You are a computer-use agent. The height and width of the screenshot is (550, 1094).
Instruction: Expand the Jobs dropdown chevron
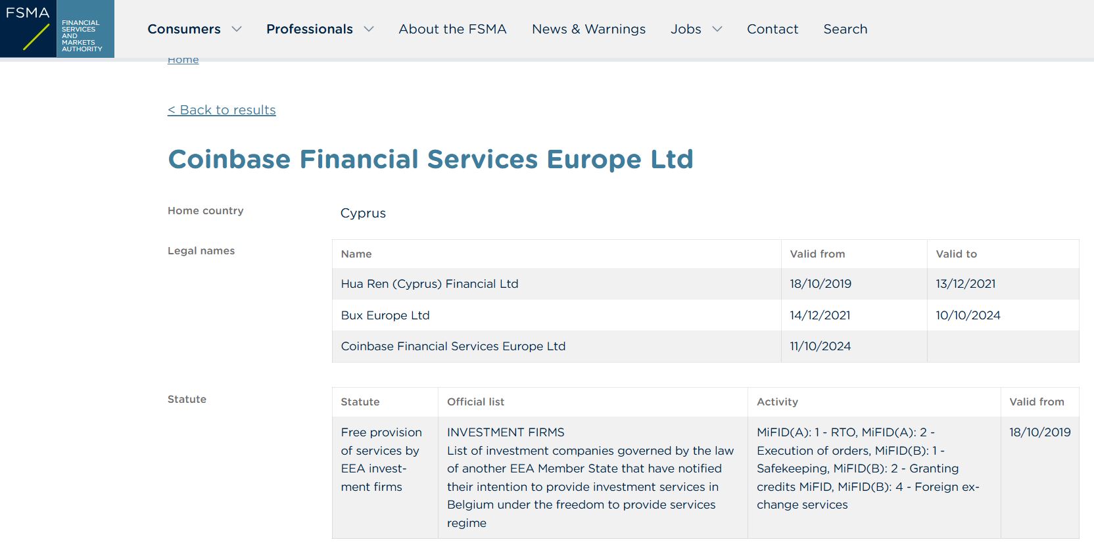pos(717,29)
